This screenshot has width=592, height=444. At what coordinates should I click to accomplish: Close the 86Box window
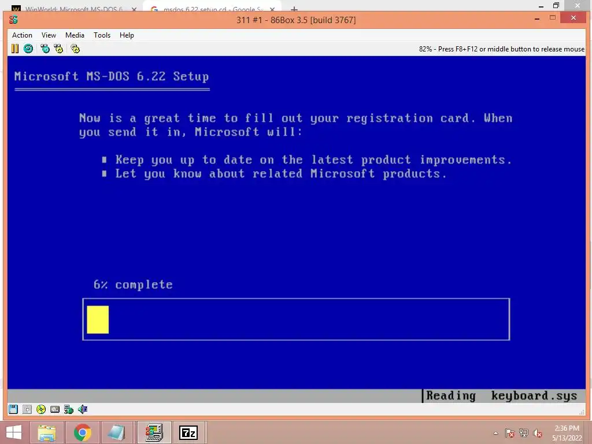(573, 18)
